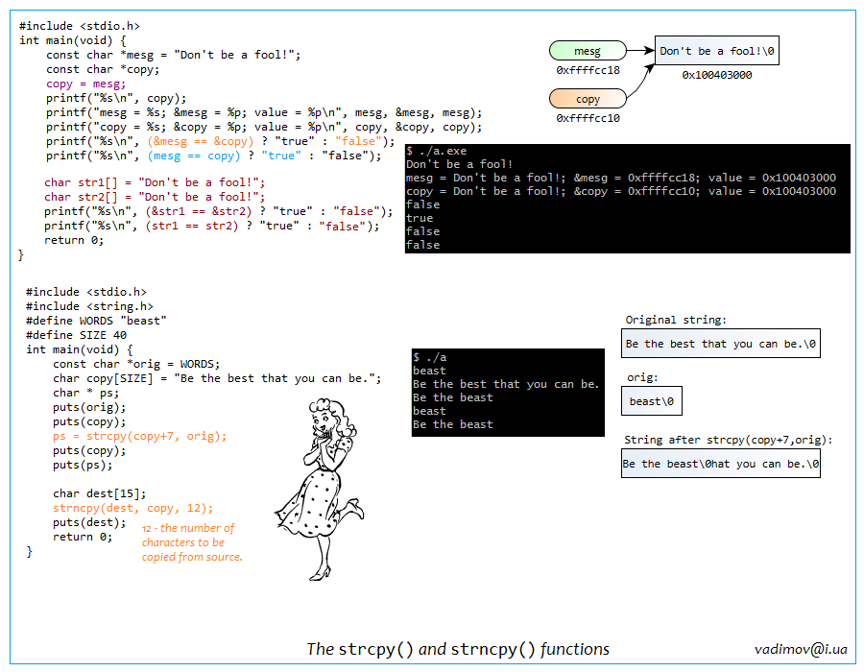Click the "Don't be a fool!\0" memory box
This screenshot has width=864, height=672.
(x=716, y=51)
